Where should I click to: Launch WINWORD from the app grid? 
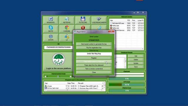tap(51, 20)
